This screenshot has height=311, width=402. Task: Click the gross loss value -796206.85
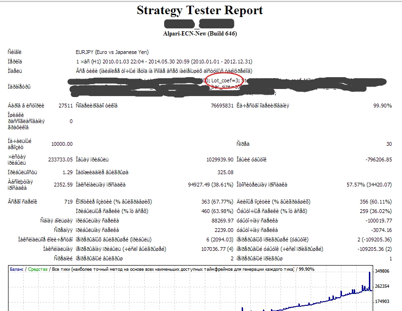pos(379,160)
